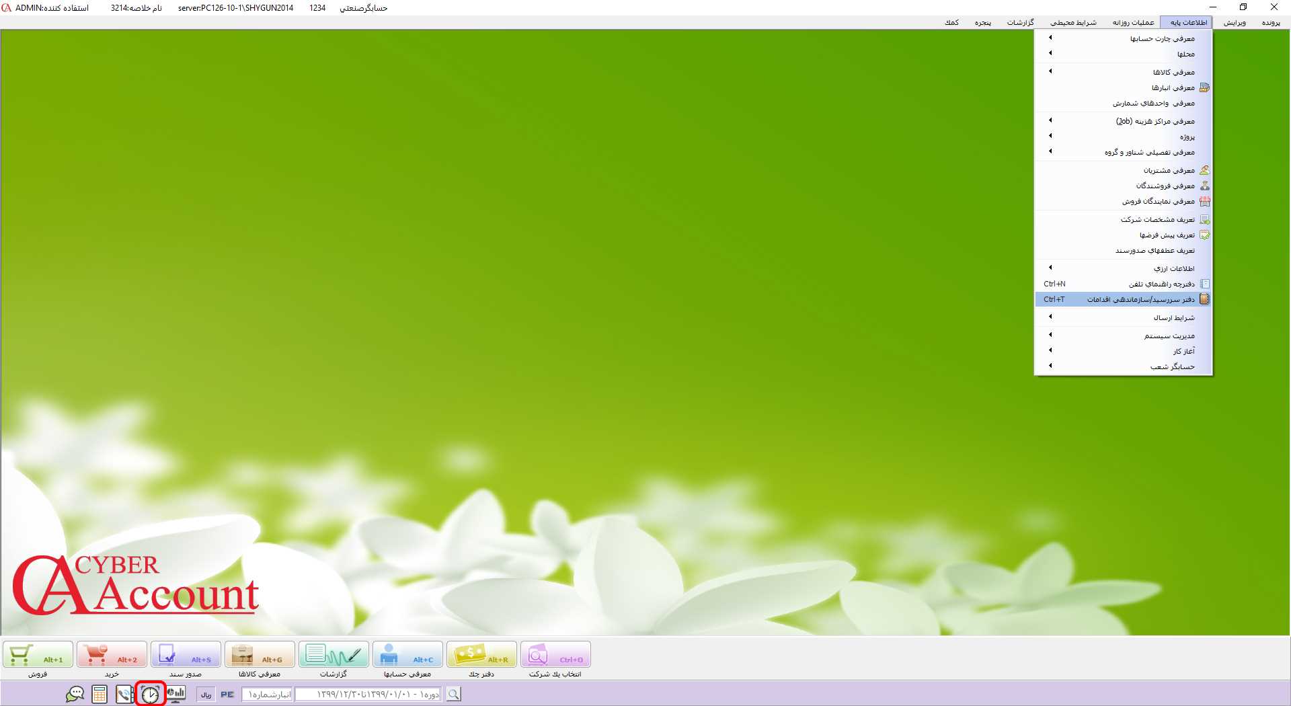Click انتخاب يك شركت company selection button
The width and height of the screenshot is (1291, 706).
tap(555, 655)
